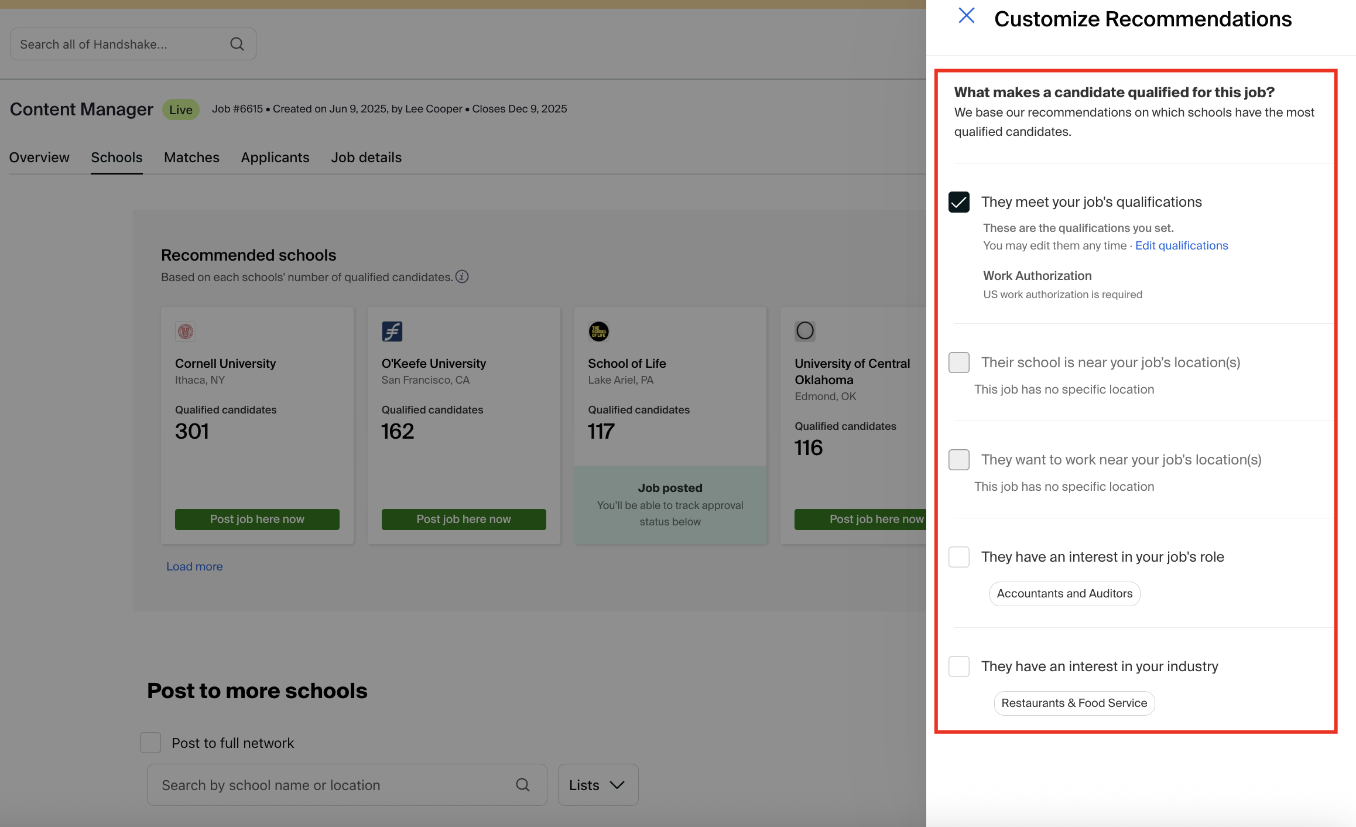1356x827 pixels.
Task: Focus the Search by school name or location field
Action: [x=347, y=785]
